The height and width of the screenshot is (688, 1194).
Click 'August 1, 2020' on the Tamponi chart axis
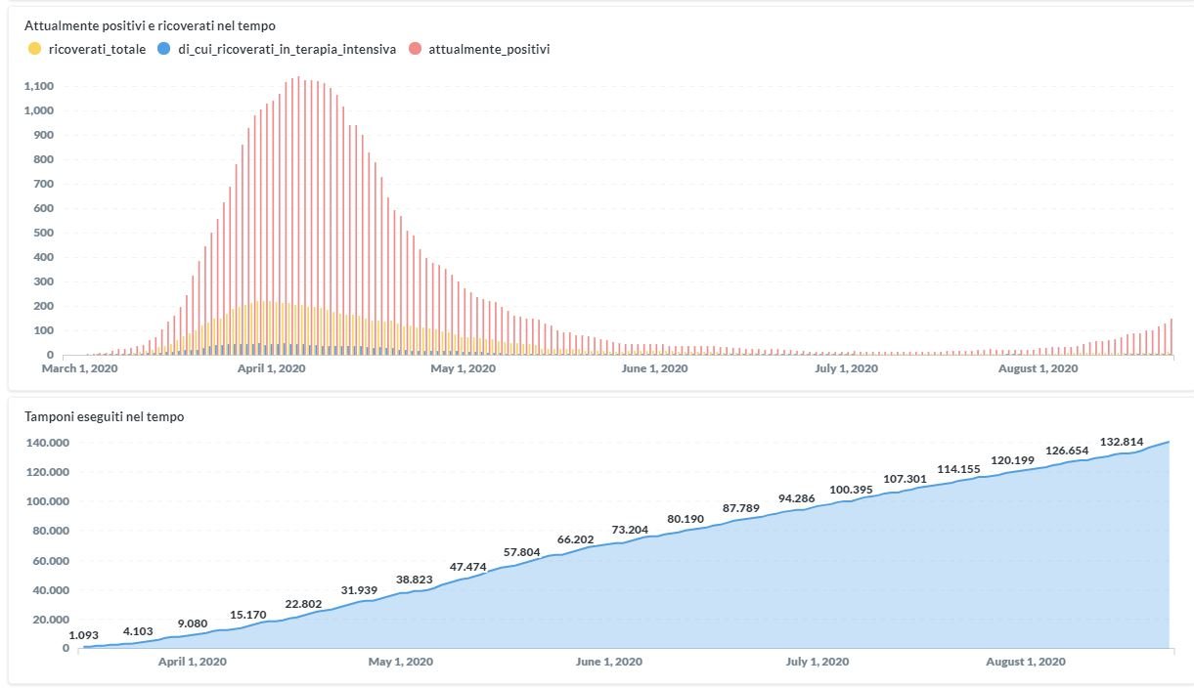pos(1025,662)
